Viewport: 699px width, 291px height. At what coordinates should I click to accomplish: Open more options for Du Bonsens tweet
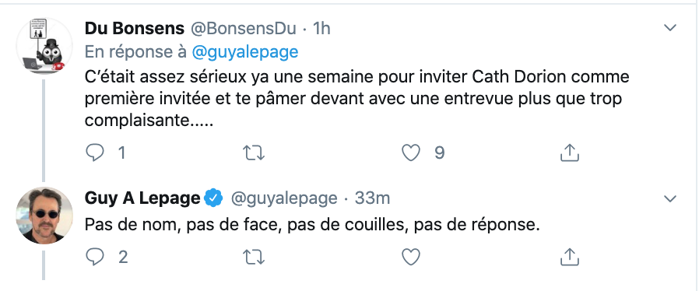click(670, 28)
